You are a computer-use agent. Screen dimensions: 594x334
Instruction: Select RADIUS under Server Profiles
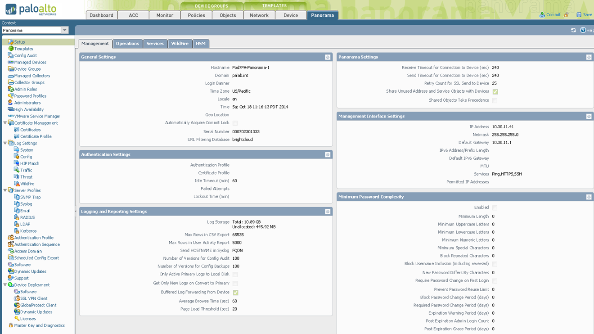pyautogui.click(x=27, y=217)
